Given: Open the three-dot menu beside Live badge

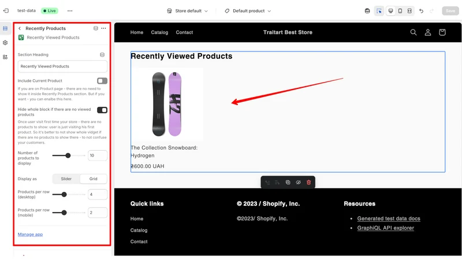Looking at the screenshot, I should coord(70,11).
